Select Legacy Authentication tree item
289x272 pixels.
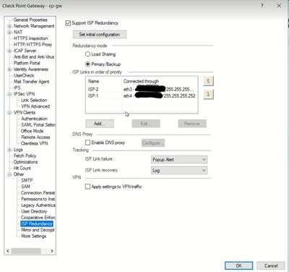(x=38, y=205)
